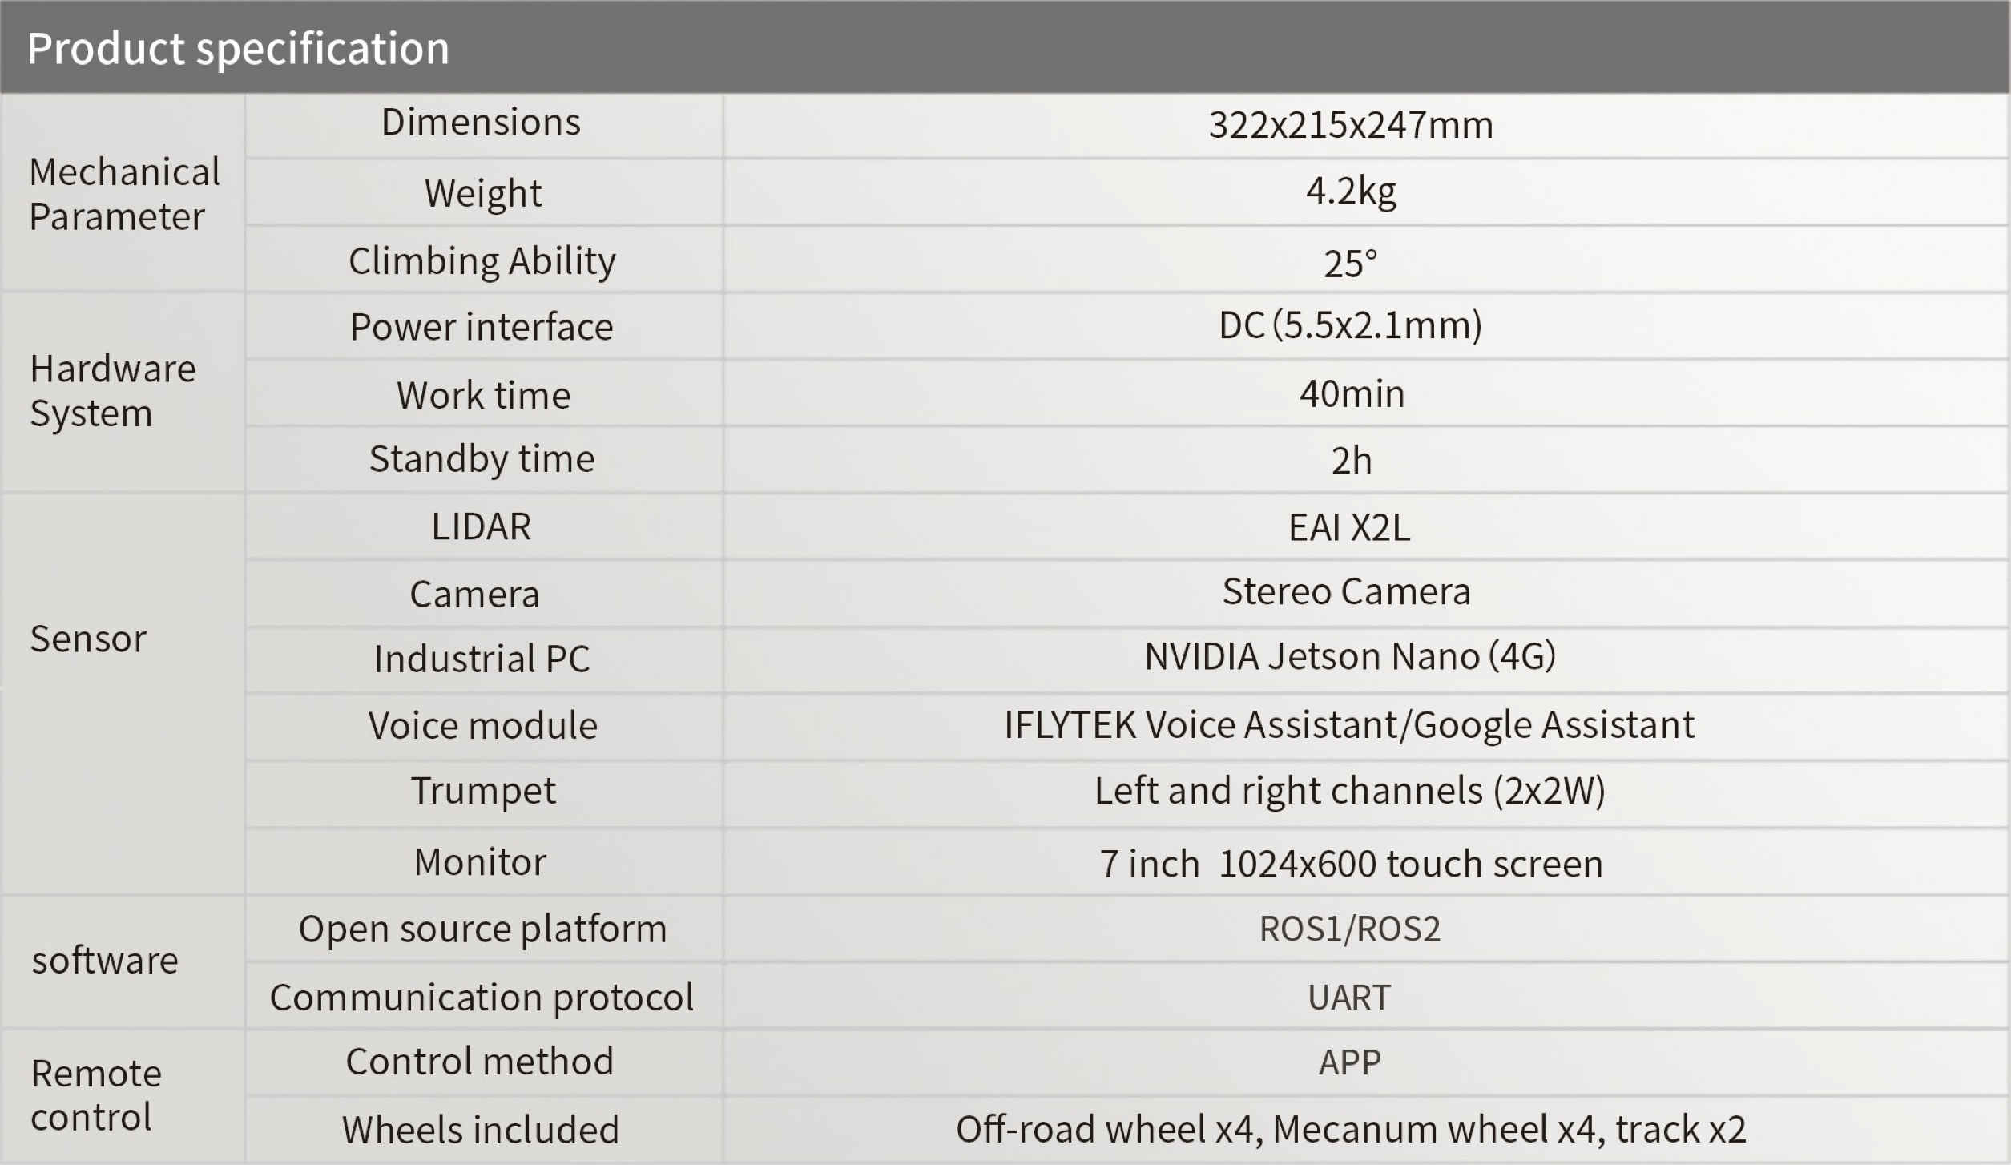
Task: Select the Standby time label
Action: [x=482, y=459]
